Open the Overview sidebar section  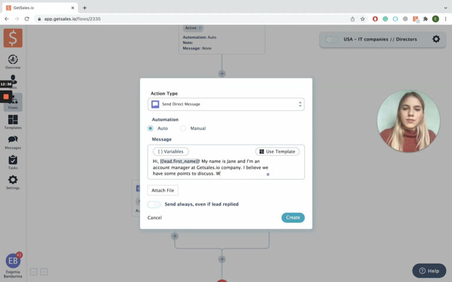13,62
